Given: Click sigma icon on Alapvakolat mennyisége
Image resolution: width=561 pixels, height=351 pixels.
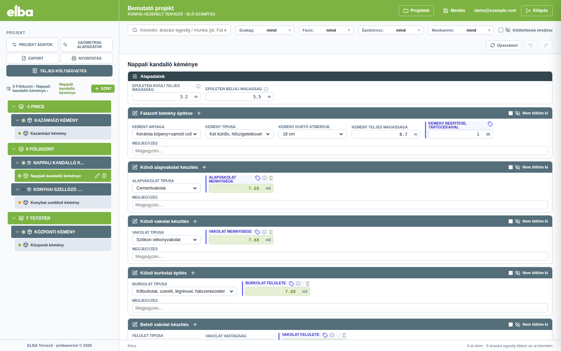Looking at the screenshot, I should click(x=271, y=178).
